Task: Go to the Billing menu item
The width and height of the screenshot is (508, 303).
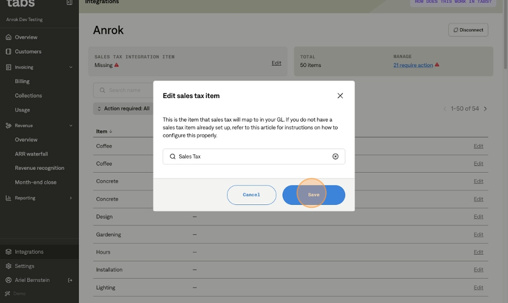Action: (22, 82)
